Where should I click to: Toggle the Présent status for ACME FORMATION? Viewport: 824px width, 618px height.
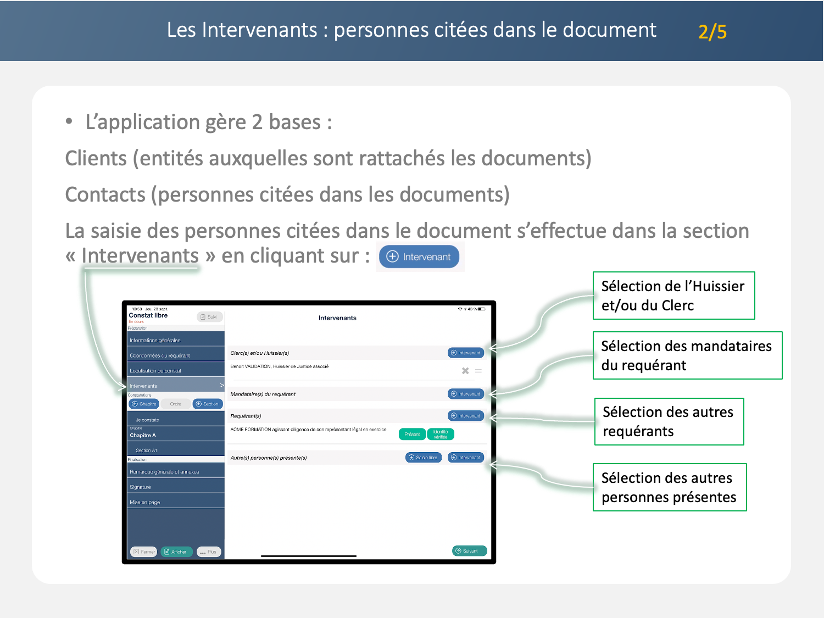click(x=412, y=434)
